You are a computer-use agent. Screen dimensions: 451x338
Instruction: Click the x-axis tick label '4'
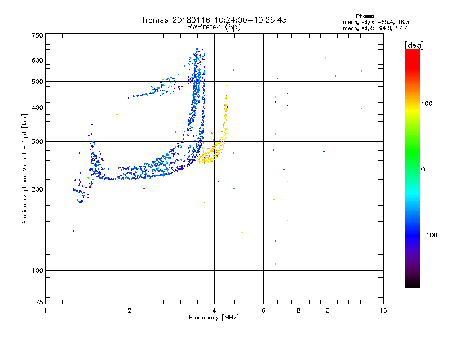(x=214, y=310)
